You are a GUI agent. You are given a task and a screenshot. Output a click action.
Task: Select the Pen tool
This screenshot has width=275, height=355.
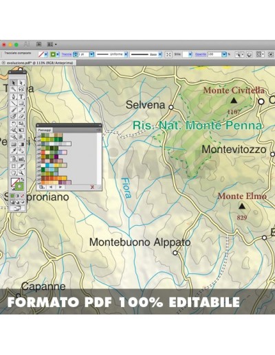point(14,97)
